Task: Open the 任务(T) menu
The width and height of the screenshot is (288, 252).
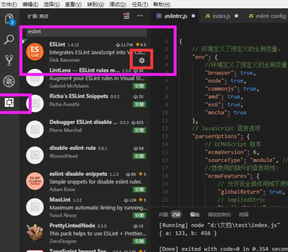Action: (x=140, y=4)
